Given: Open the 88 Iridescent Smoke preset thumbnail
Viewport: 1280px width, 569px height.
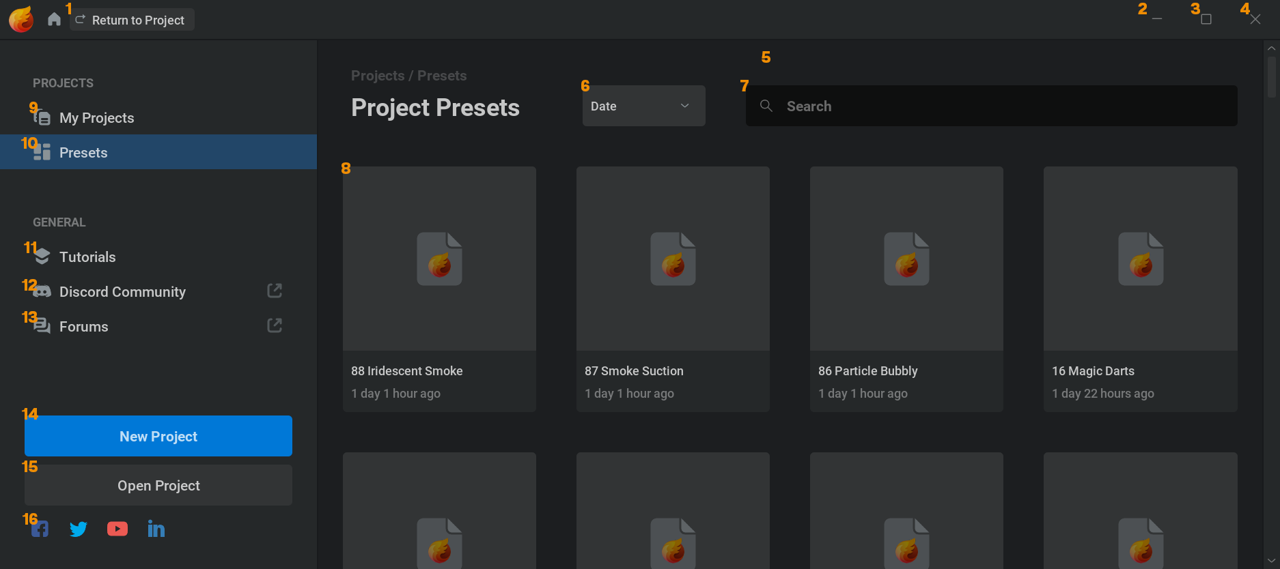Looking at the screenshot, I should click(x=439, y=259).
